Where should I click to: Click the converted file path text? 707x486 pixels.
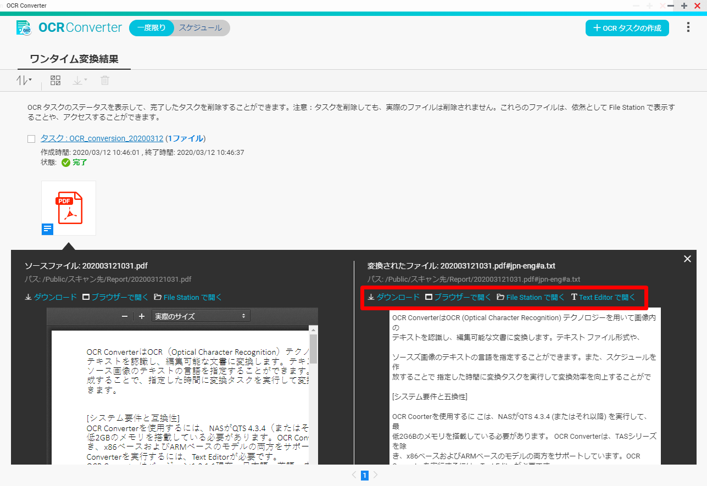pyautogui.click(x=474, y=279)
